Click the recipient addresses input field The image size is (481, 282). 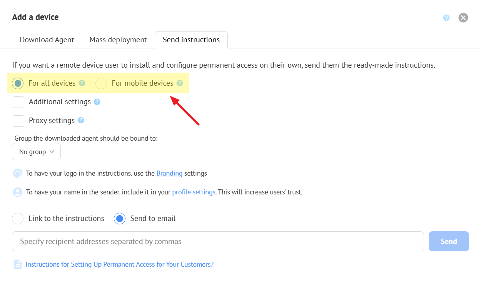(218, 241)
